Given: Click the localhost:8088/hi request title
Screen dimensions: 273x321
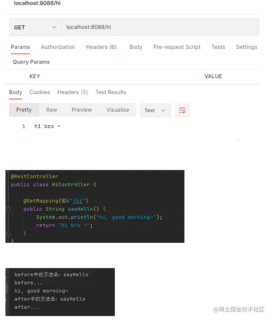Looking at the screenshot, I should tap(37, 3).
